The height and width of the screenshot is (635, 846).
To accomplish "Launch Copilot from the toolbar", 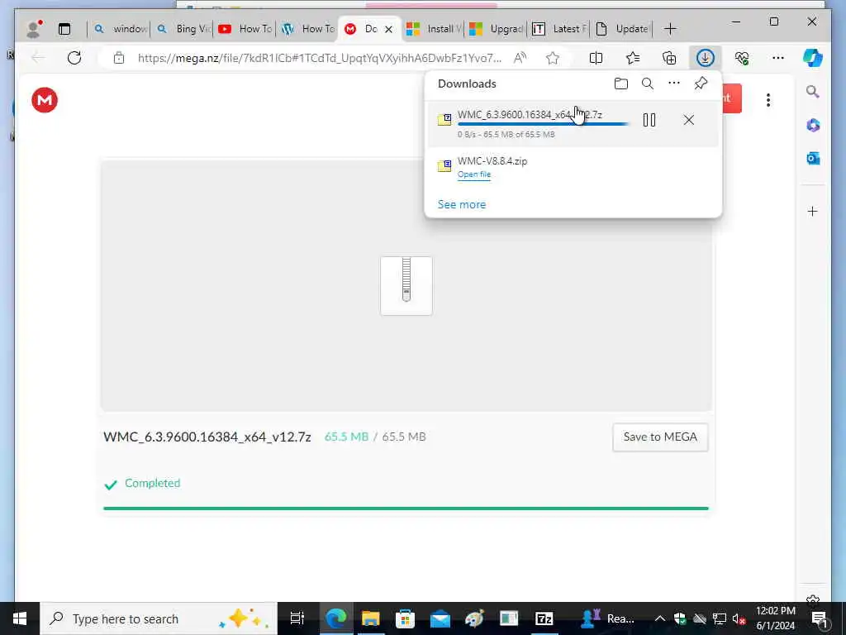I will pyautogui.click(x=813, y=58).
